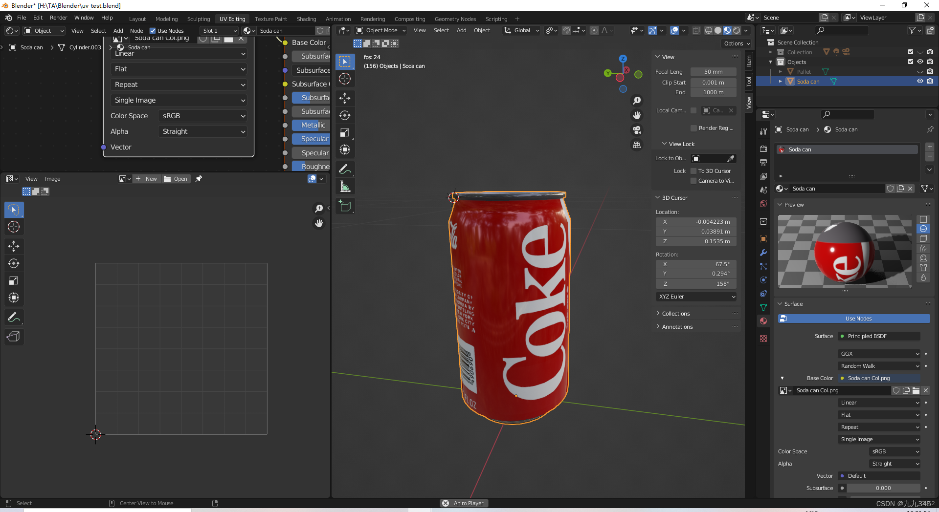Toggle camera view icon in viewport
Viewport: 939px width, 512px height.
pos(637,130)
